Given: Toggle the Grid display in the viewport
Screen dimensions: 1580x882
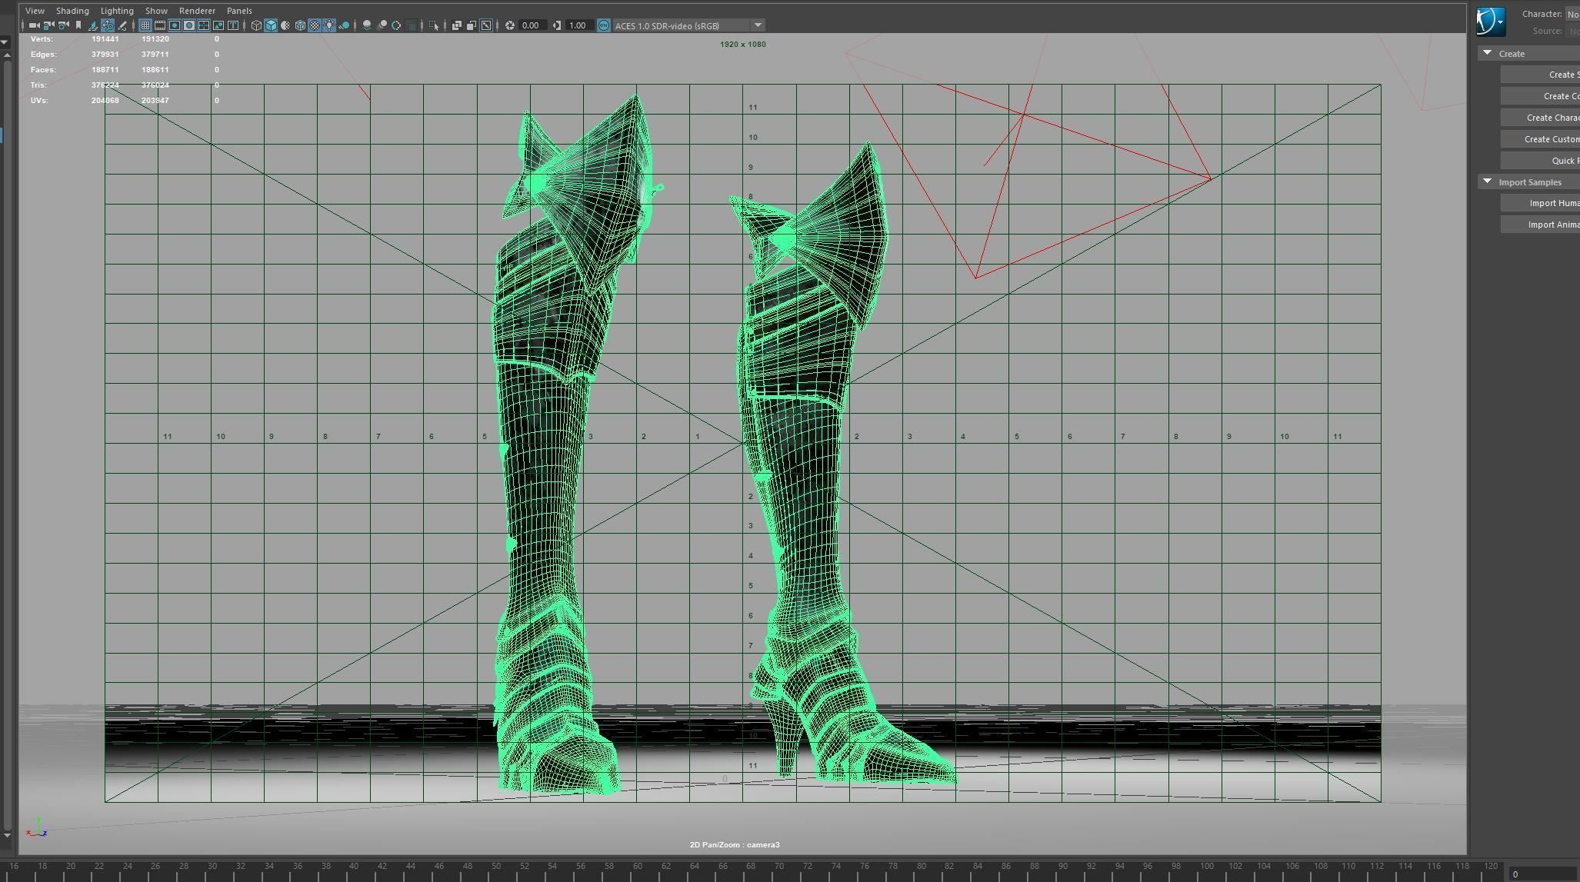Looking at the screenshot, I should [x=147, y=25].
